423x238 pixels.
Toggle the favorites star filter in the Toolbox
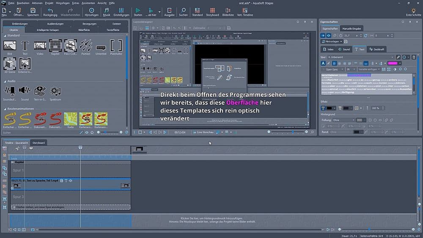point(92,132)
